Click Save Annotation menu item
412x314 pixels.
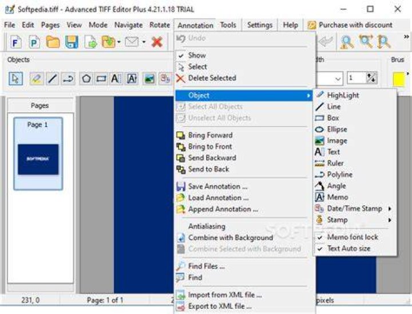click(x=245, y=186)
